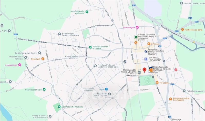Open the Pasticceria La Baita cafe icon
205x121 pixels.
point(182,29)
